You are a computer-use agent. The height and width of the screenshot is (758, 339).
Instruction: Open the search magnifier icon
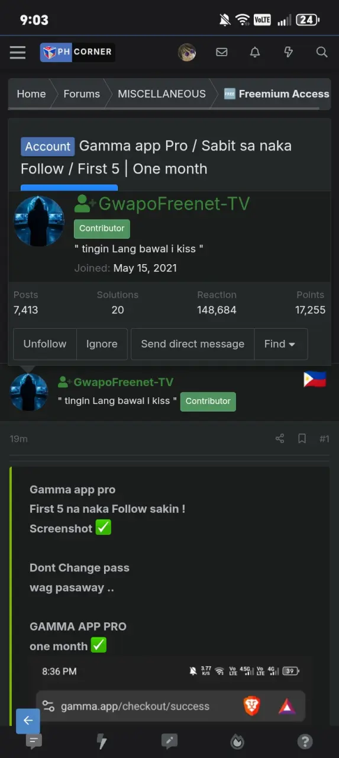click(x=322, y=52)
